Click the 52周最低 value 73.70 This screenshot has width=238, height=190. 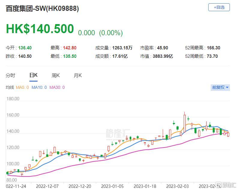(x=212, y=56)
